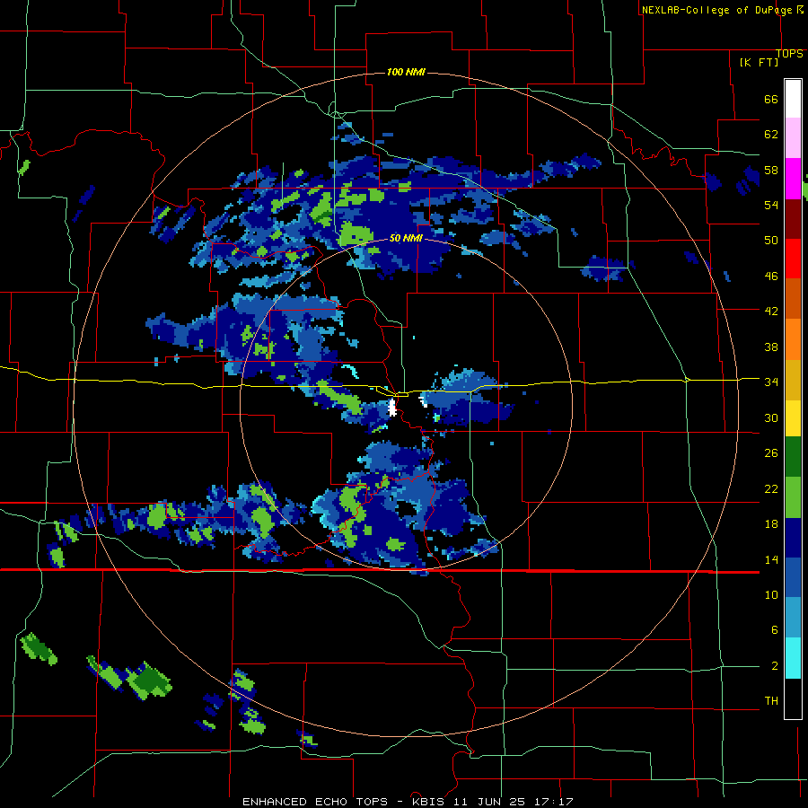Viewport: 808px width, 808px height.
Task: Click the bright yellow legend swatch
Action: 793,418
